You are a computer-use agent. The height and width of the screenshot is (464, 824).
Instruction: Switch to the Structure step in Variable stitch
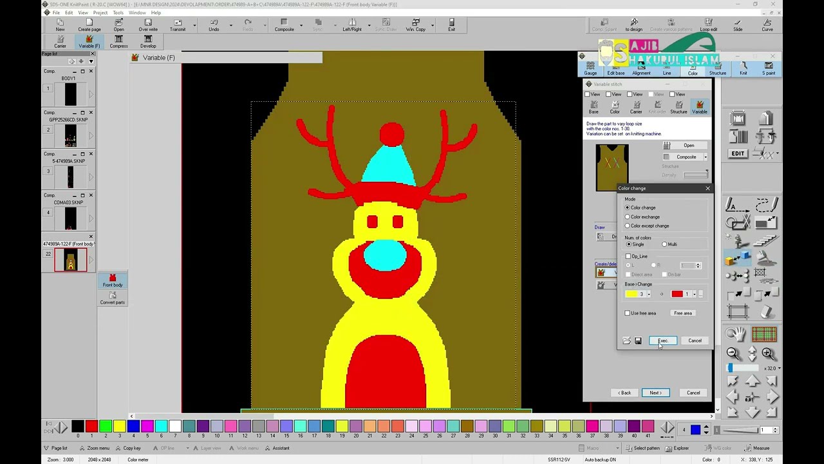(x=679, y=107)
